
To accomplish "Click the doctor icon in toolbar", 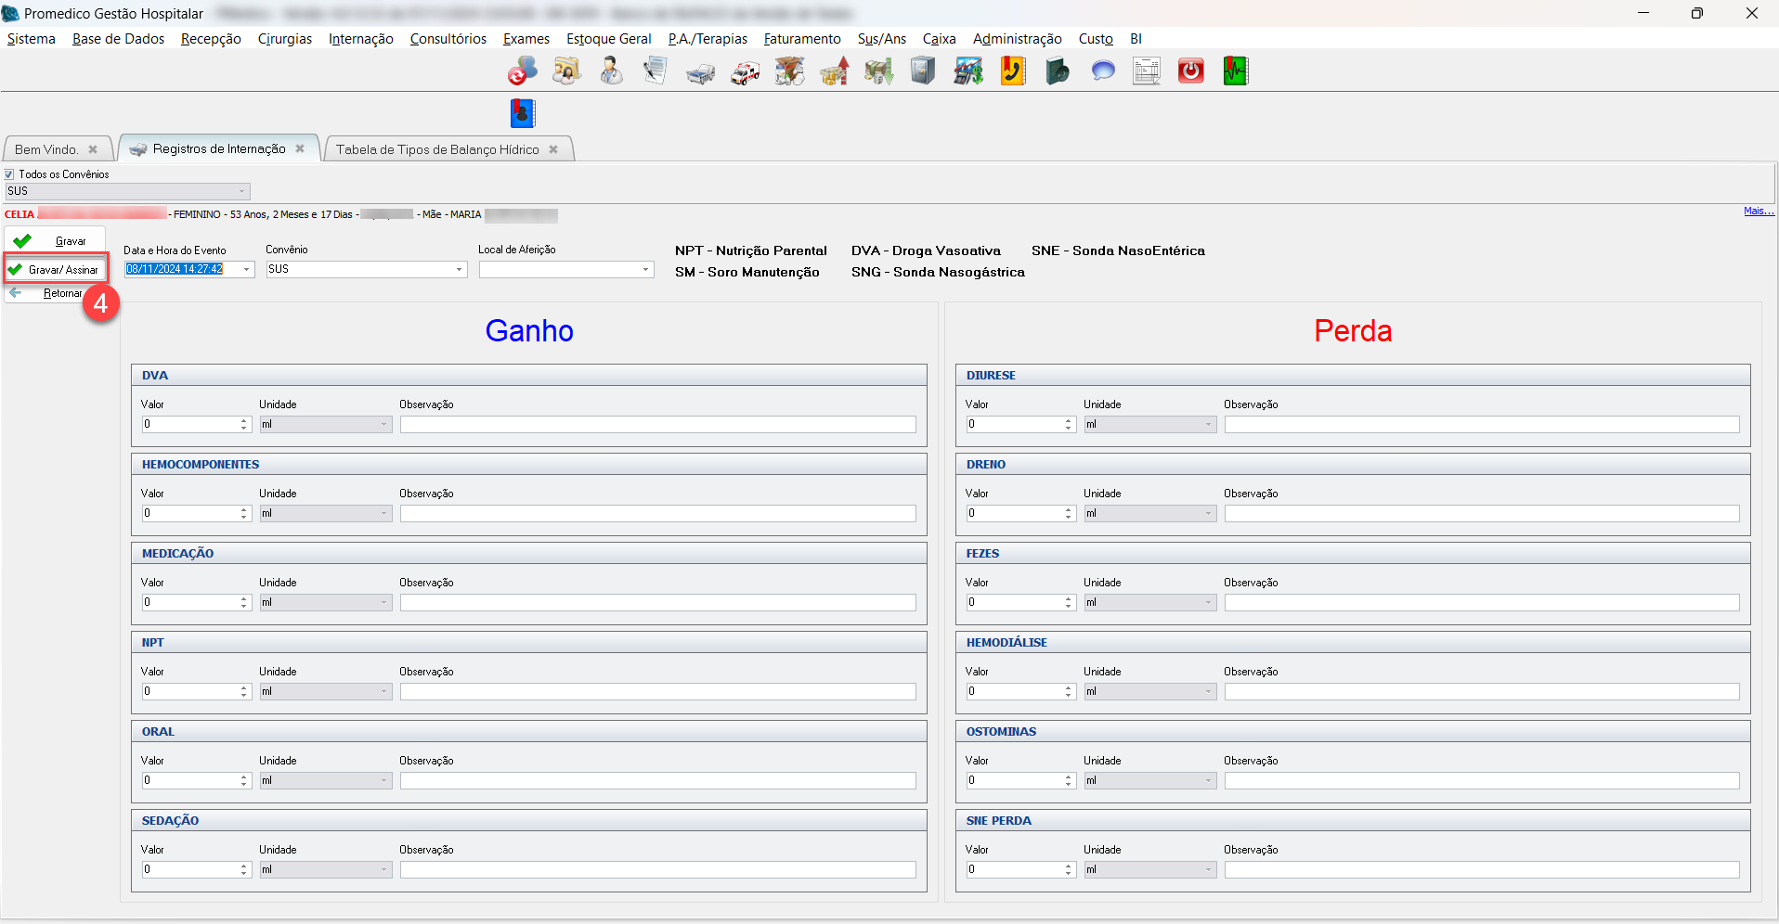I will [x=611, y=71].
